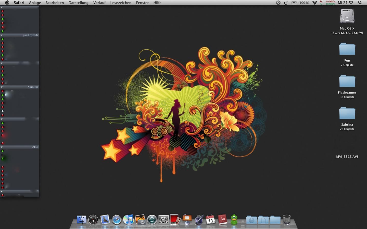Open iCal calendar from the Dock
This screenshot has width=367, height=229.
coord(210,219)
